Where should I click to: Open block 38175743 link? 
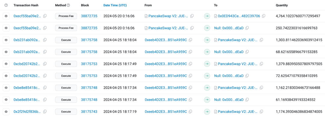point(89,112)
